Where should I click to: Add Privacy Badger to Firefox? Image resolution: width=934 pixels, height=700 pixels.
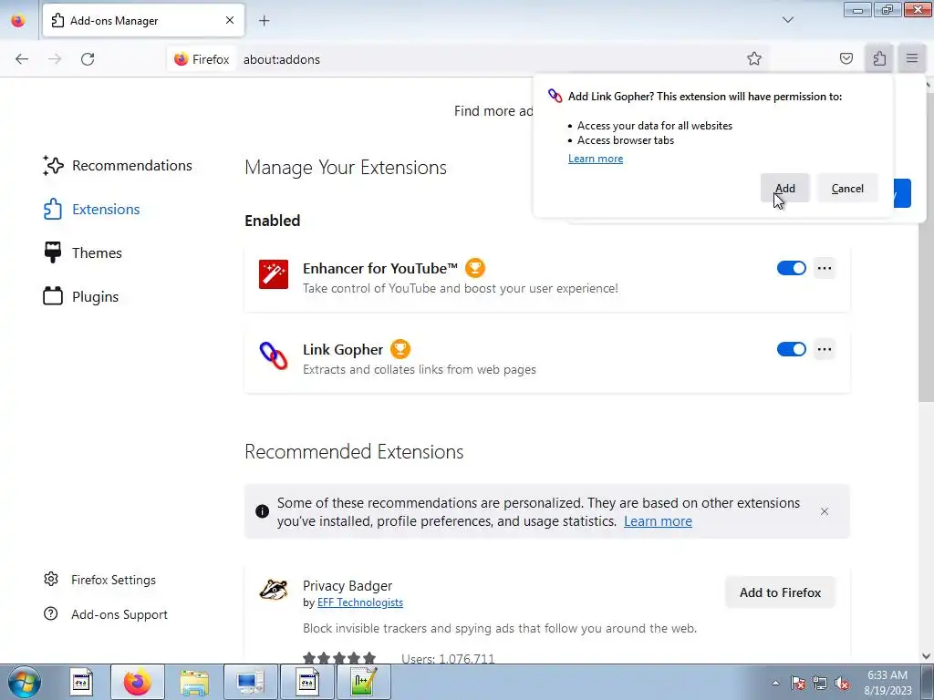pyautogui.click(x=780, y=592)
